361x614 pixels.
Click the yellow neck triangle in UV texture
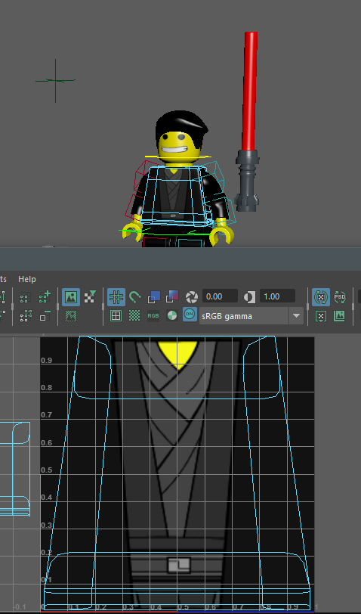(177, 355)
